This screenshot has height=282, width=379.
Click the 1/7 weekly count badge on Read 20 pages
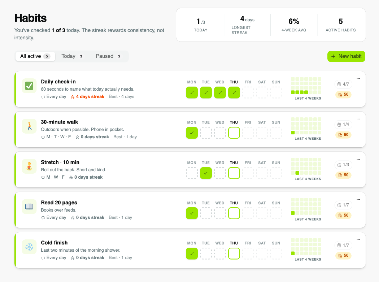pyautogui.click(x=343, y=205)
